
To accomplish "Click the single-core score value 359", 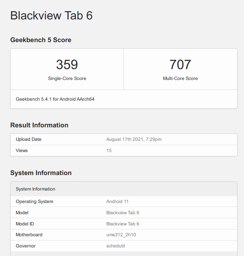I will (67, 64).
